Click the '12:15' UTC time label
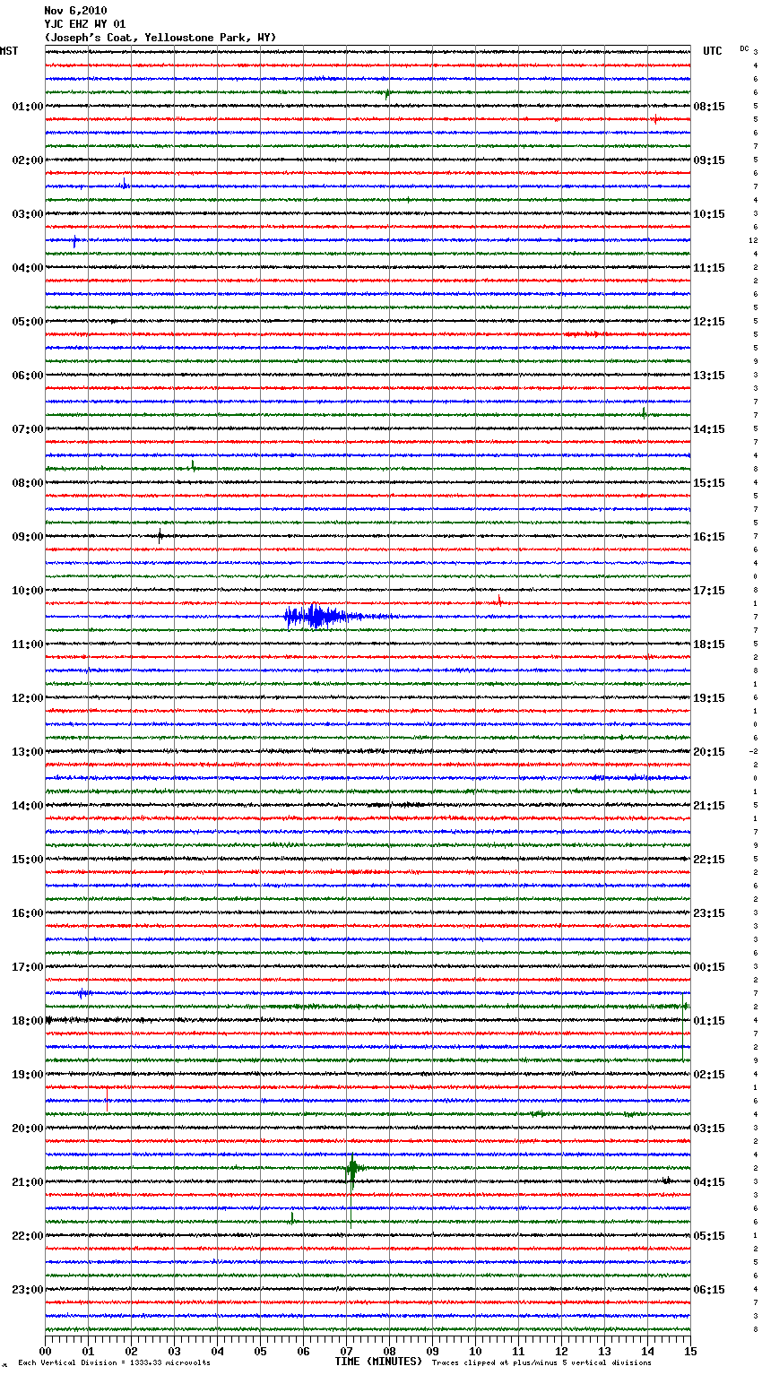The image size is (762, 1375). point(709,322)
